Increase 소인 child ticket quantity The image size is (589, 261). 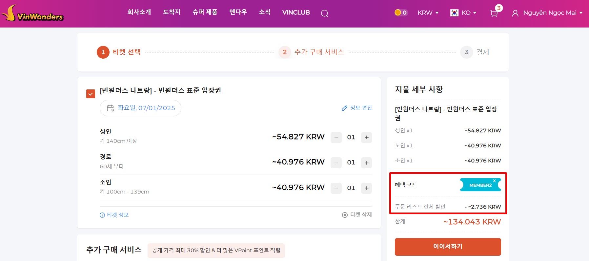pos(366,188)
